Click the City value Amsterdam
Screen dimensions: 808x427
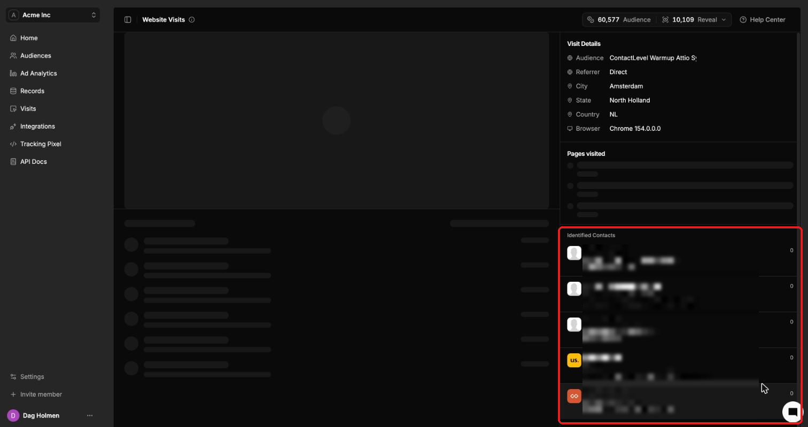(x=626, y=86)
